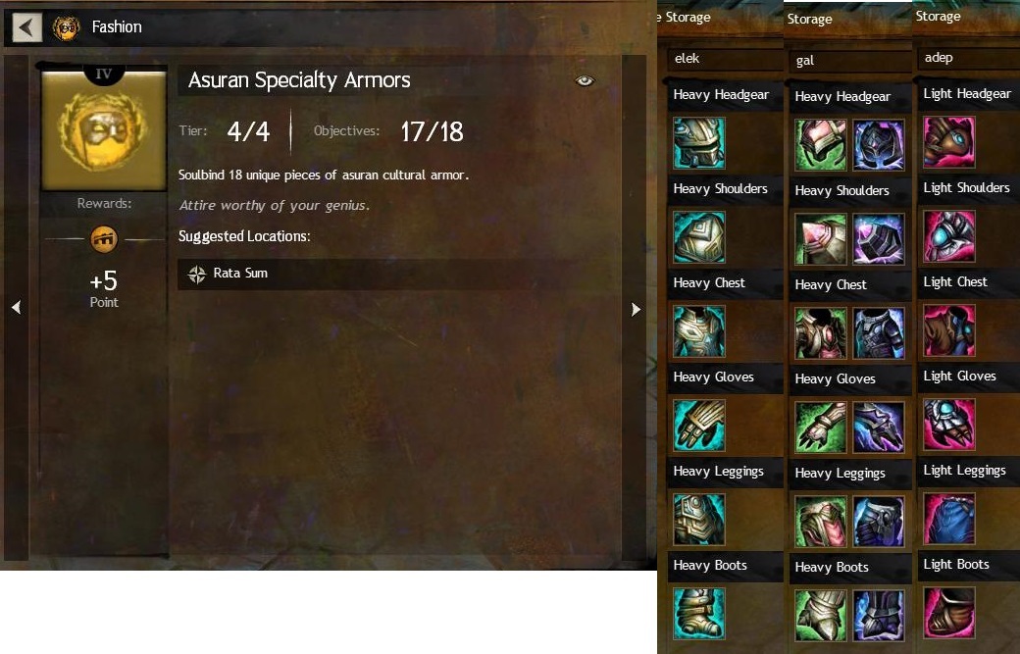Select the teal heavy shoulders icon under elek
Image resolution: width=1020 pixels, height=654 pixels.
698,236
